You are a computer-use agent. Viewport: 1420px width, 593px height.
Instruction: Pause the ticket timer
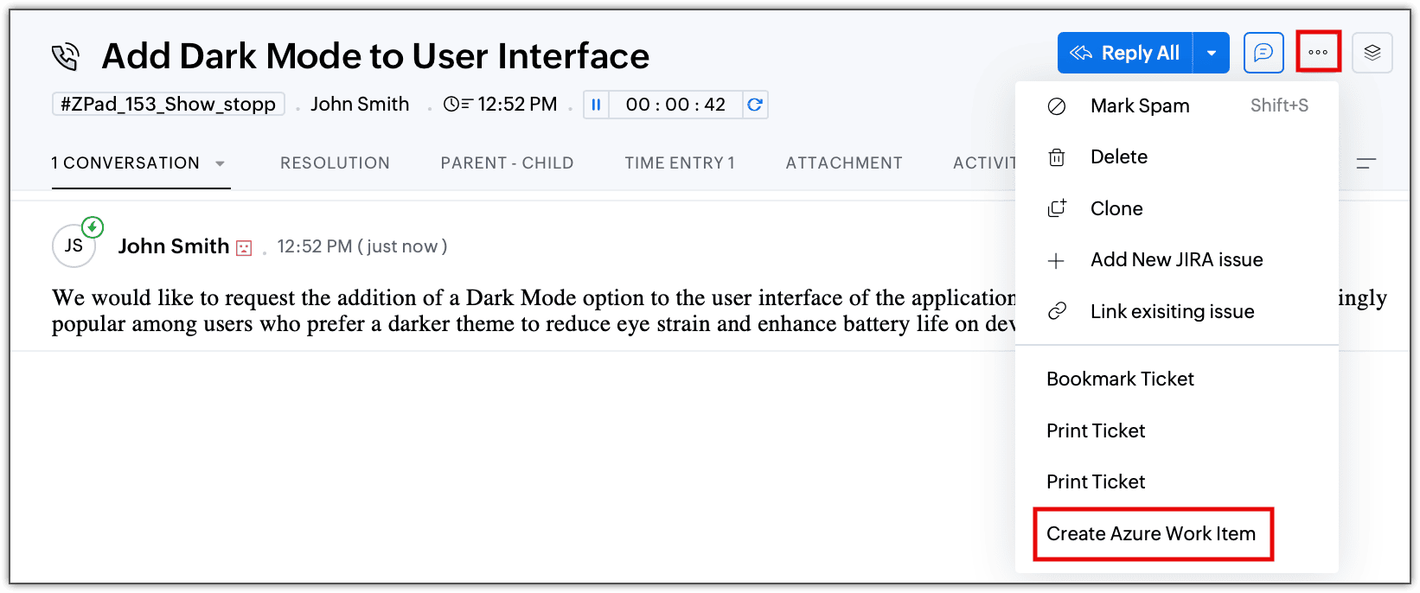pyautogui.click(x=596, y=105)
